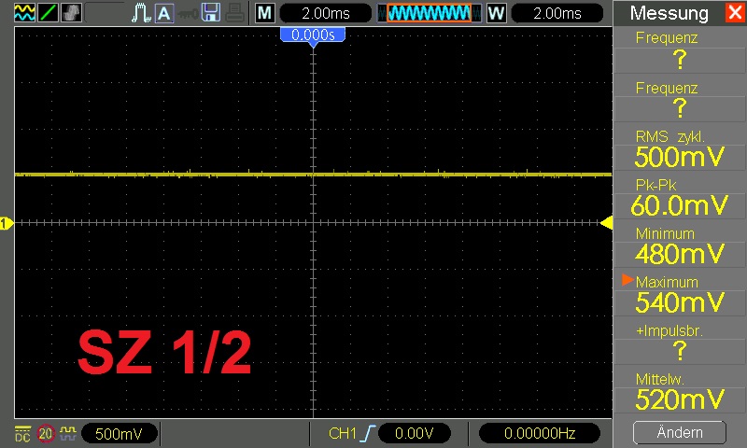The height and width of the screenshot is (448, 747).
Task: Click the 'A' auto mode icon
Action: point(164,13)
